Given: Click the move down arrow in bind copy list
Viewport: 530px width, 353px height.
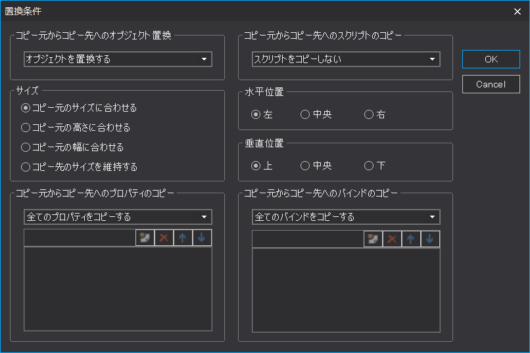Looking at the screenshot, I should (x=430, y=239).
